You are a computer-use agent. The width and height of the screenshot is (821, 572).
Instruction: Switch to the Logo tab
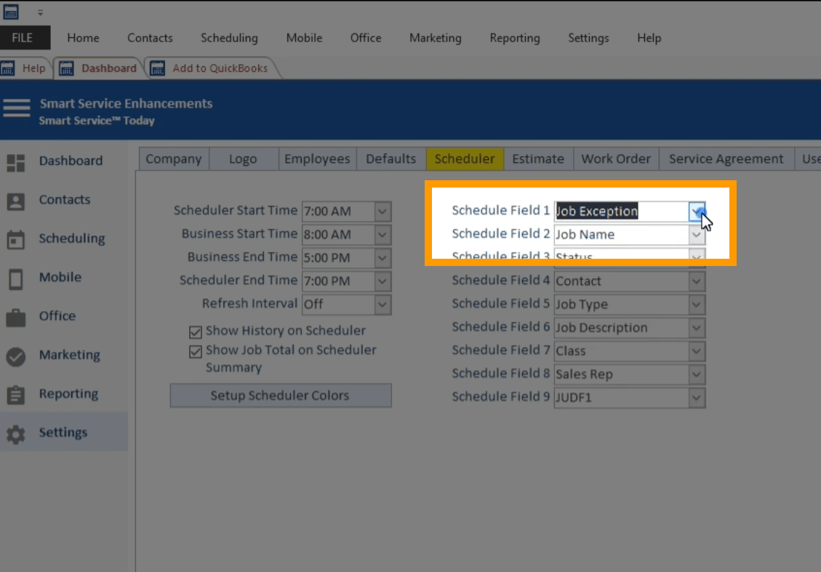(243, 159)
